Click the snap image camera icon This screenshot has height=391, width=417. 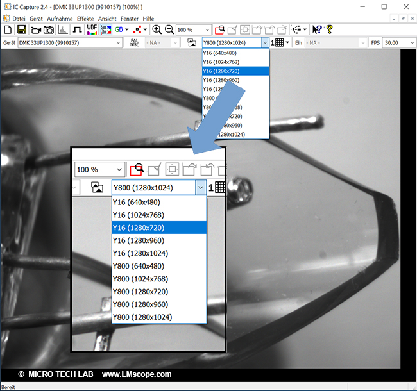coord(49,30)
